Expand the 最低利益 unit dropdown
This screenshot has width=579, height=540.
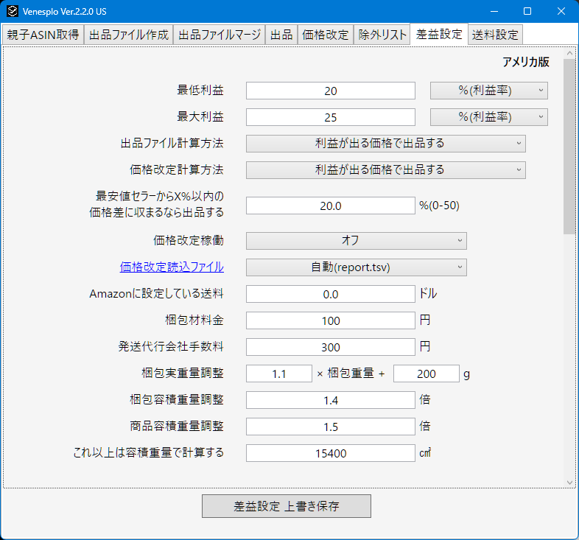[x=489, y=91]
